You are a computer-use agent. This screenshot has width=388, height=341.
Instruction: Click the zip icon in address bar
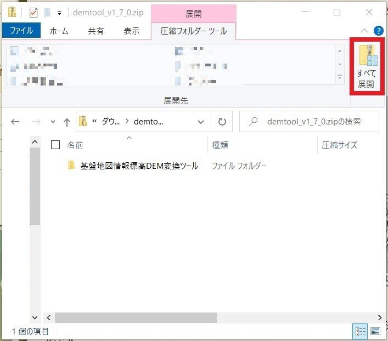click(x=83, y=121)
